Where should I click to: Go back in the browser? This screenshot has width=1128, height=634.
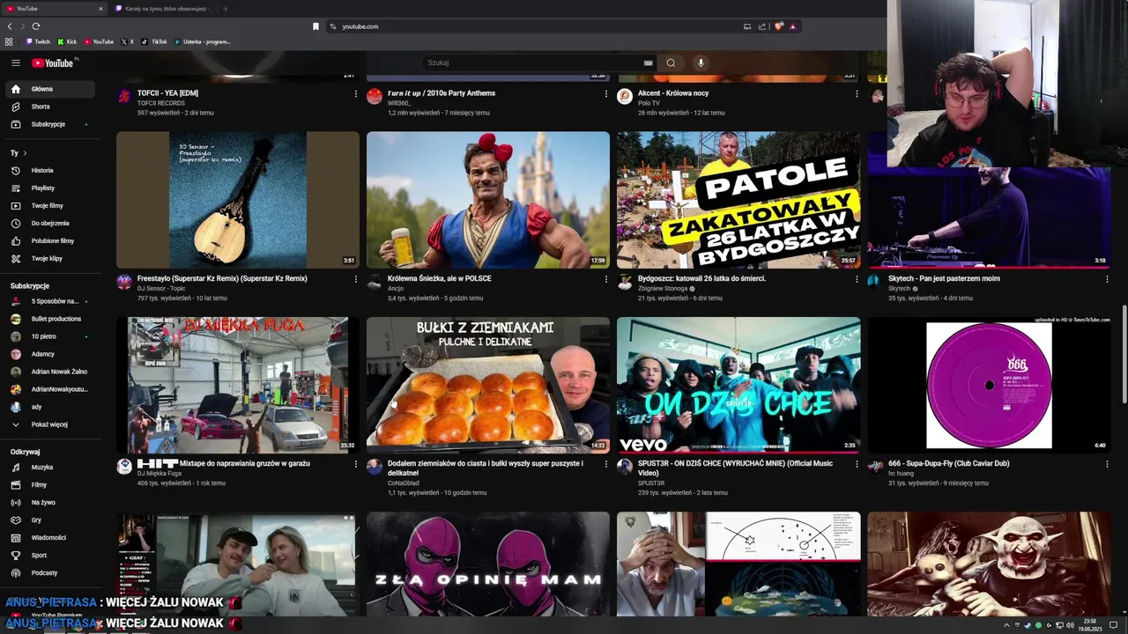[10, 26]
